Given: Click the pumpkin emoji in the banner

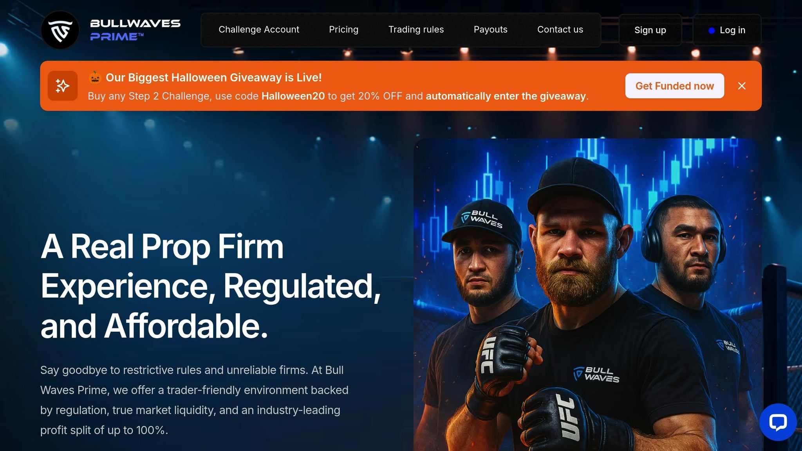Looking at the screenshot, I should 95,78.
